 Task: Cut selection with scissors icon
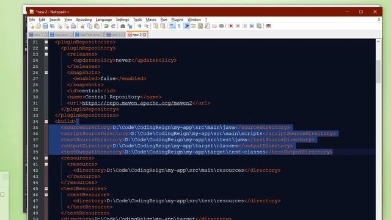[82, 26]
